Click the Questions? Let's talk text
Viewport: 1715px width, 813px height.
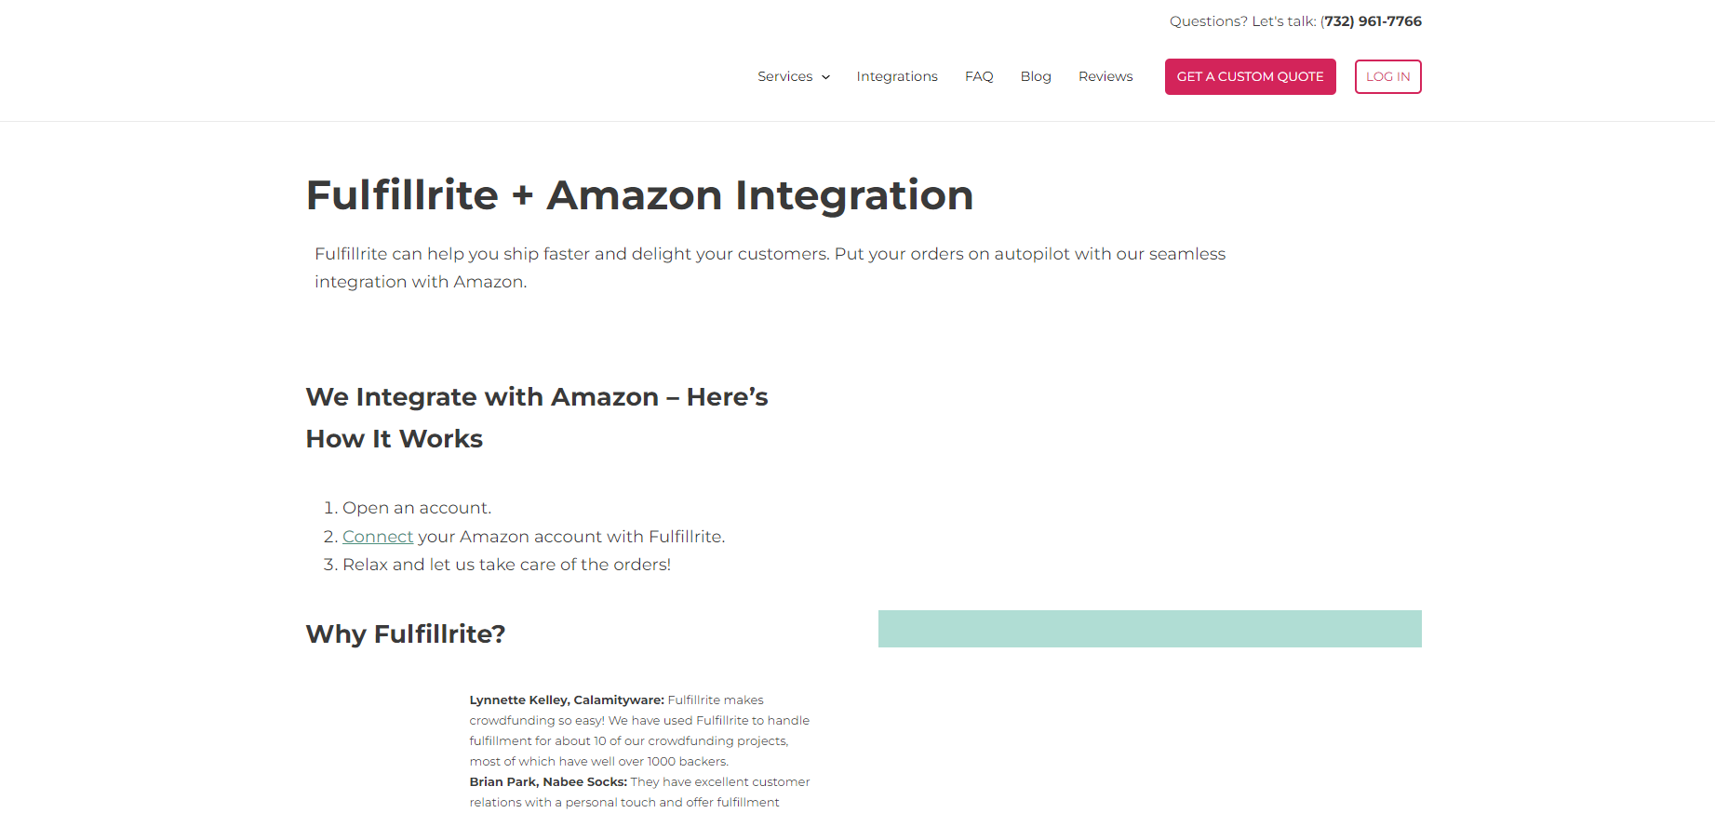(x=1242, y=21)
